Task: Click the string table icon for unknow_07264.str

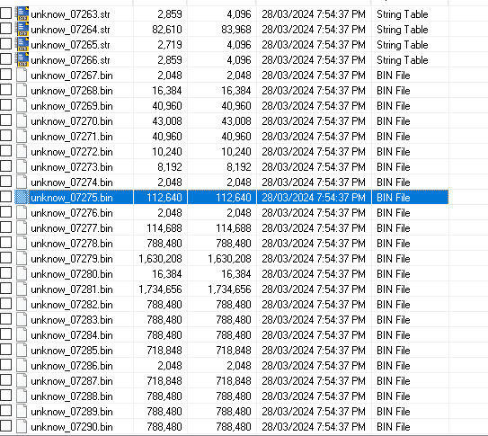Action: [22, 29]
